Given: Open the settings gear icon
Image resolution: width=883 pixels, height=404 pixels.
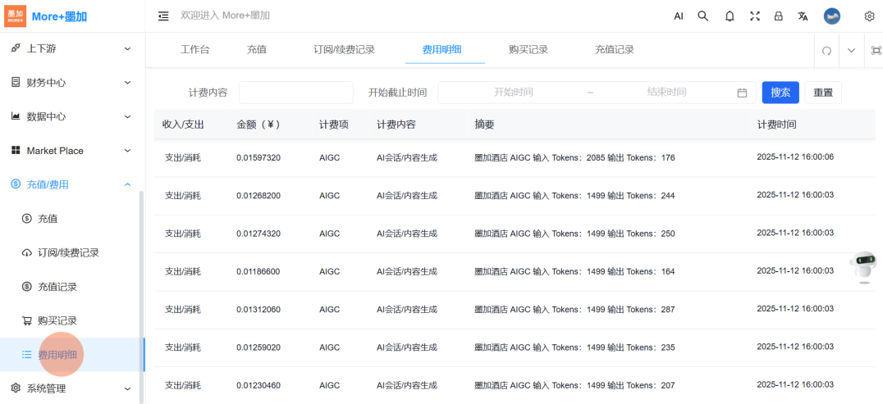Looking at the screenshot, I should [x=869, y=16].
